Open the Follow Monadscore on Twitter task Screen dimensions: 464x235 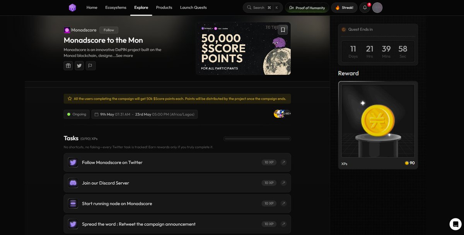pos(177,162)
